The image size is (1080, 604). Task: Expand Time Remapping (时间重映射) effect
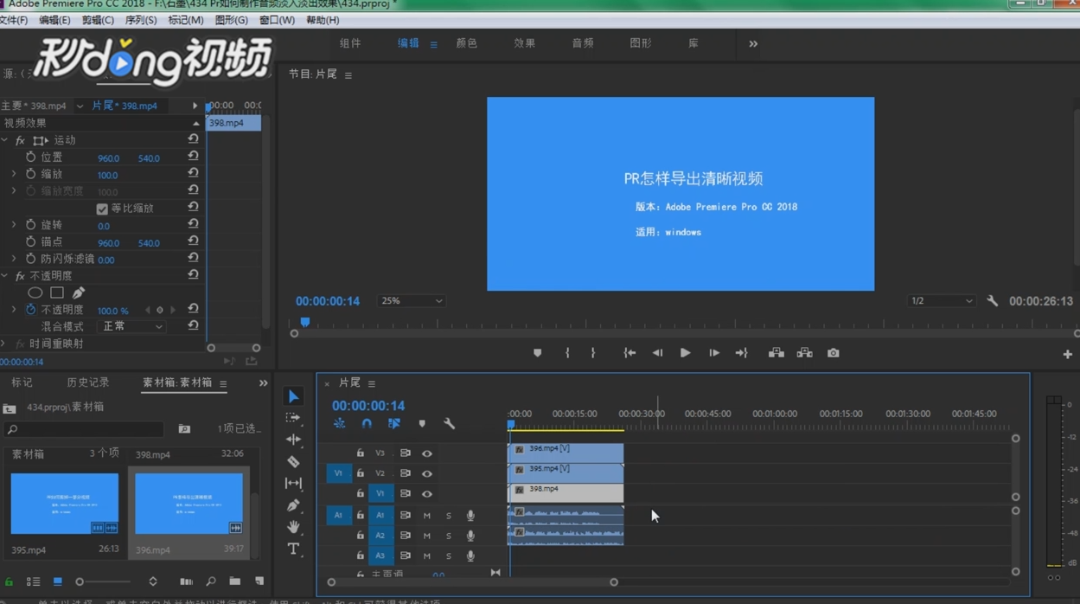[4, 344]
